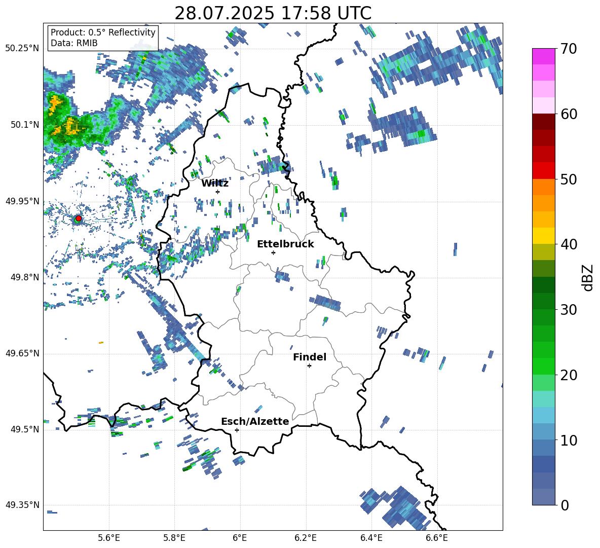Click the 40 colorbar tick label
The height and width of the screenshot is (548, 600).
tap(568, 244)
